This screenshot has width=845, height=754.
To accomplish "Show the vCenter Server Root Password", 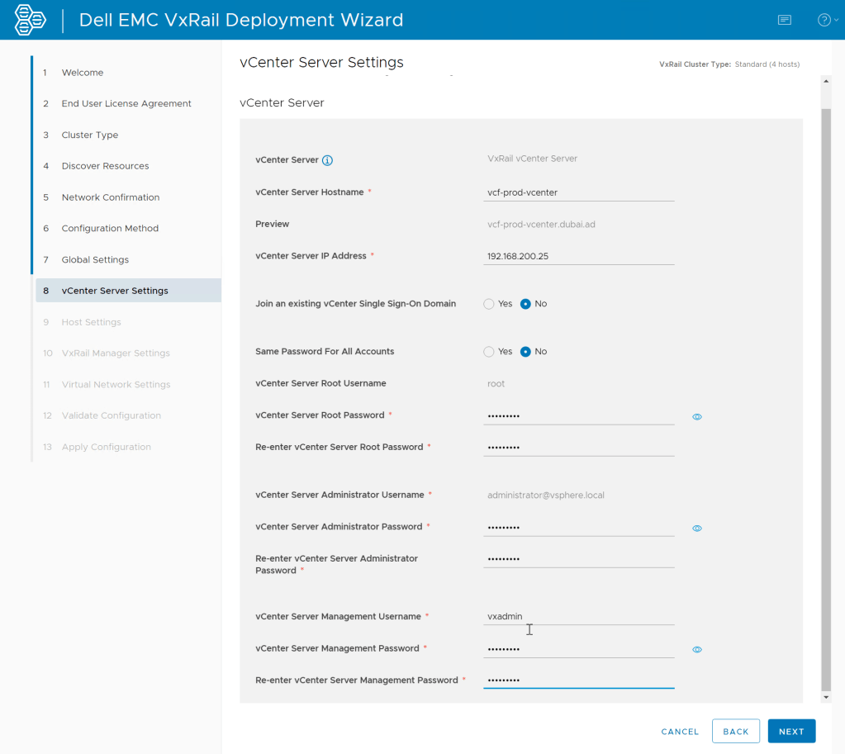I will point(697,417).
